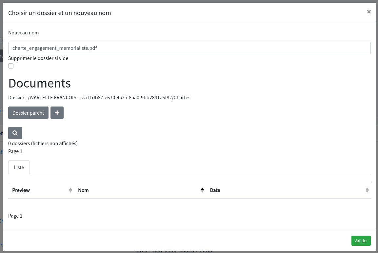The image size is (378, 253).
Task: Click the sort arrows in Preview column
Action: 70,190
